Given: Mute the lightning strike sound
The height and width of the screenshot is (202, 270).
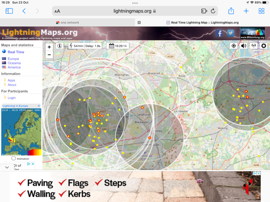Looking at the screenshot, I should [x=243, y=46].
